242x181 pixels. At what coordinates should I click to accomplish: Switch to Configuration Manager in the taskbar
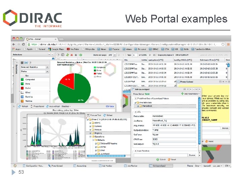(x=33, y=166)
